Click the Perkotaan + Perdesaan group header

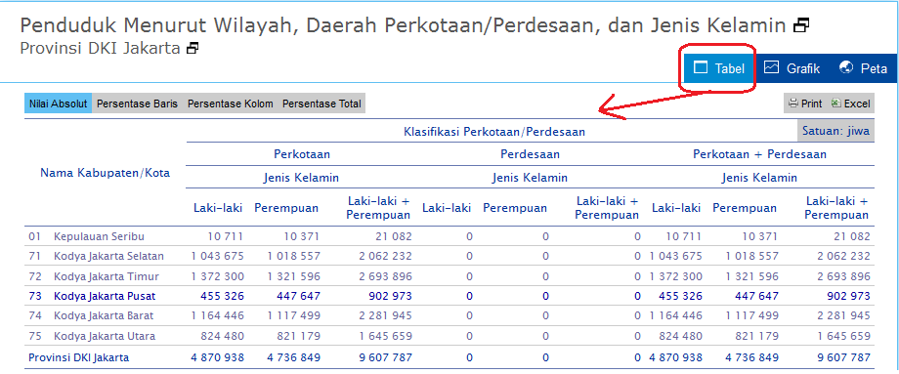pyautogui.click(x=759, y=154)
